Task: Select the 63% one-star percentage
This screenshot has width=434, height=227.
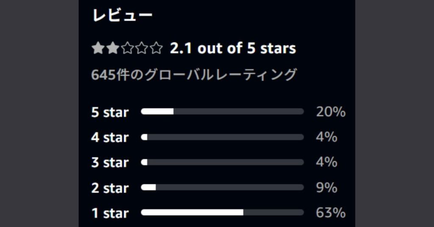Action: (x=331, y=213)
